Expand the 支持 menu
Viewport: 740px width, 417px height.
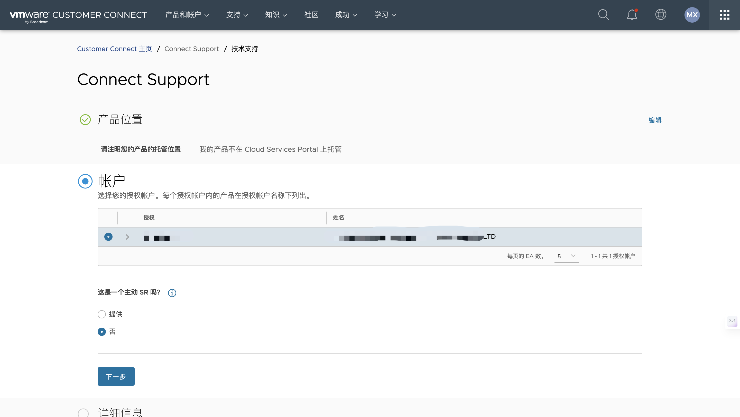237,15
